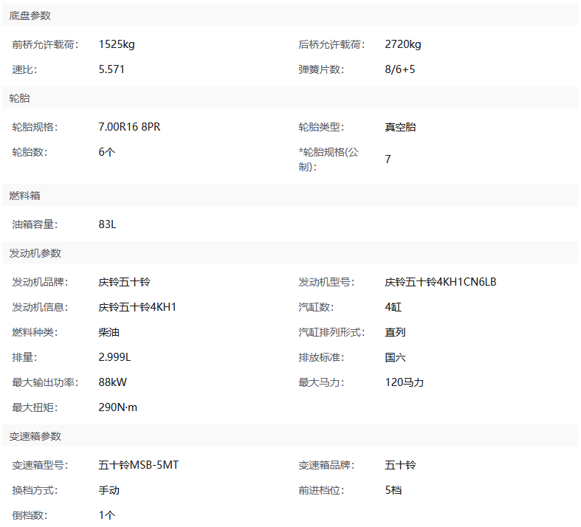Click the tire type value 真空胎
This screenshot has height=527, width=581.
click(400, 127)
